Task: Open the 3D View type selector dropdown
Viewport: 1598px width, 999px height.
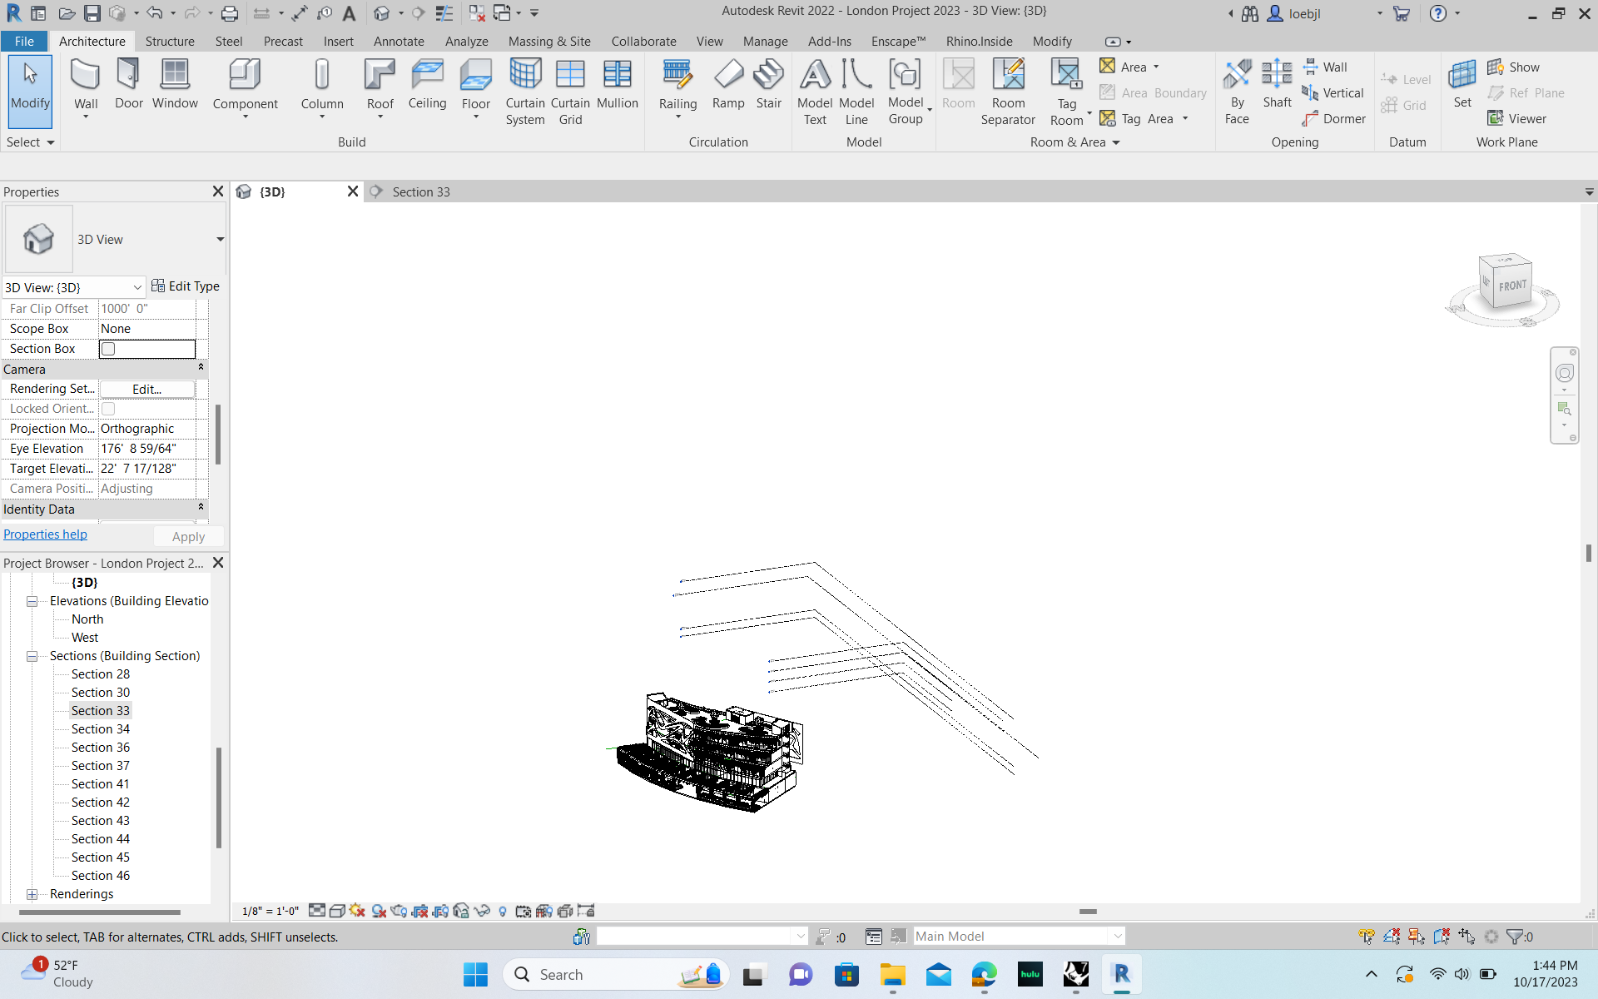Action: [x=220, y=240]
